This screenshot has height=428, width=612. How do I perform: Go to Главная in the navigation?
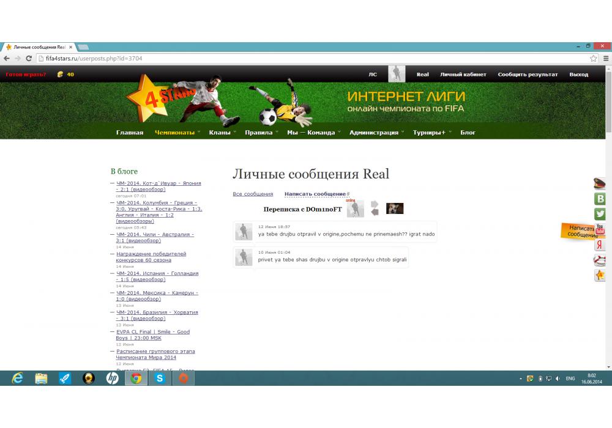click(x=130, y=133)
